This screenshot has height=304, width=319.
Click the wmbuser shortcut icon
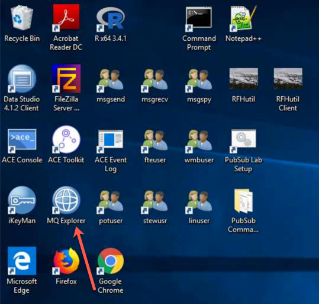199,141
